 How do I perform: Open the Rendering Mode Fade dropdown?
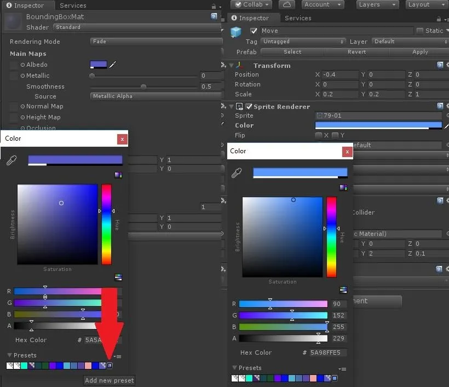[156, 42]
